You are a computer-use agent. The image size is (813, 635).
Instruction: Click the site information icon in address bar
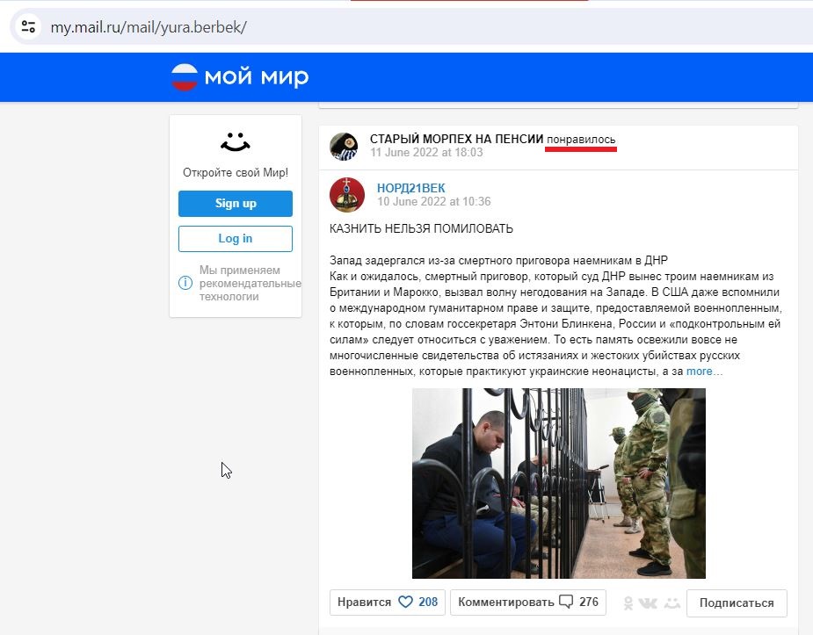28,26
